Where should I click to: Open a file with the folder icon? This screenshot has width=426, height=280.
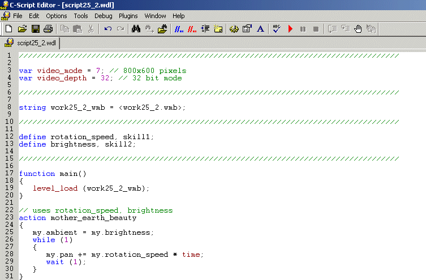coord(22,29)
